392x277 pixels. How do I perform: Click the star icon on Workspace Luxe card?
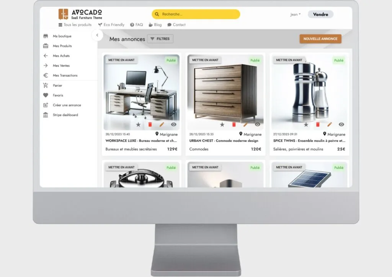coord(138,125)
